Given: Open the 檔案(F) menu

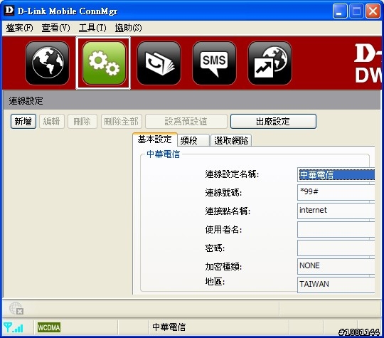Looking at the screenshot, I should [20, 28].
